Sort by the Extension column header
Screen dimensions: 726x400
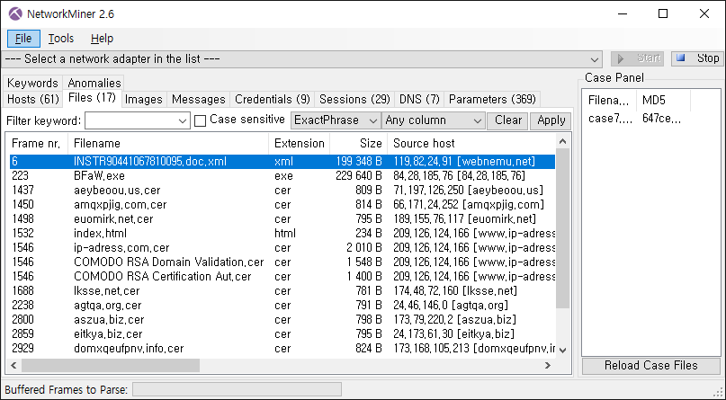[299, 143]
